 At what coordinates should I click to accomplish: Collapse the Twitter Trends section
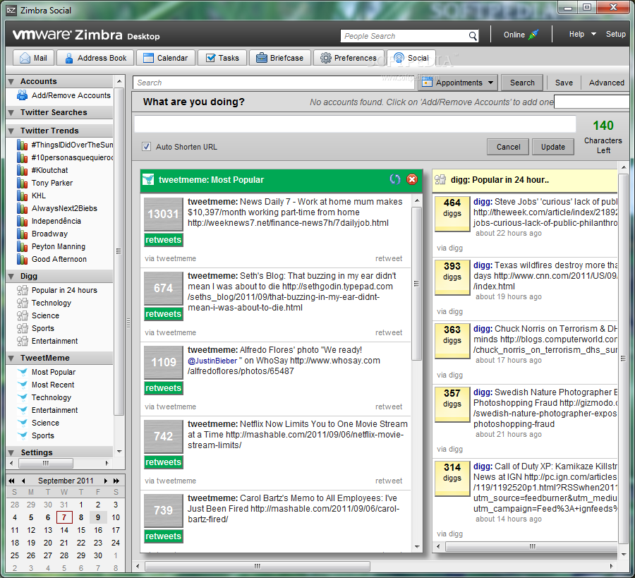pyautogui.click(x=11, y=131)
